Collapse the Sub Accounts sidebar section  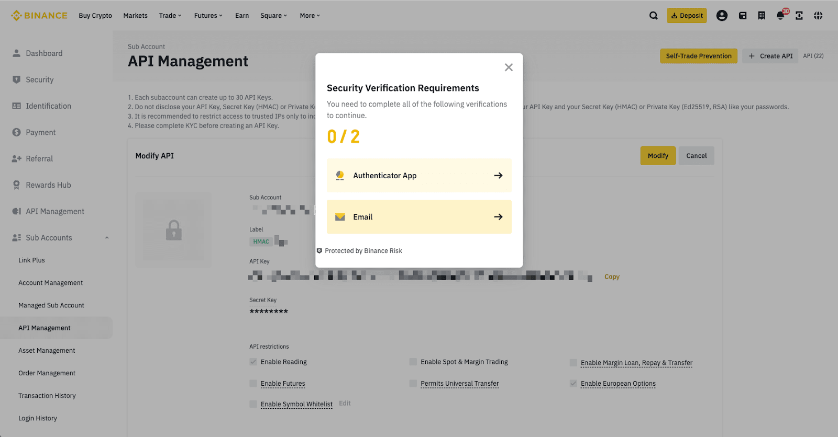pos(107,238)
